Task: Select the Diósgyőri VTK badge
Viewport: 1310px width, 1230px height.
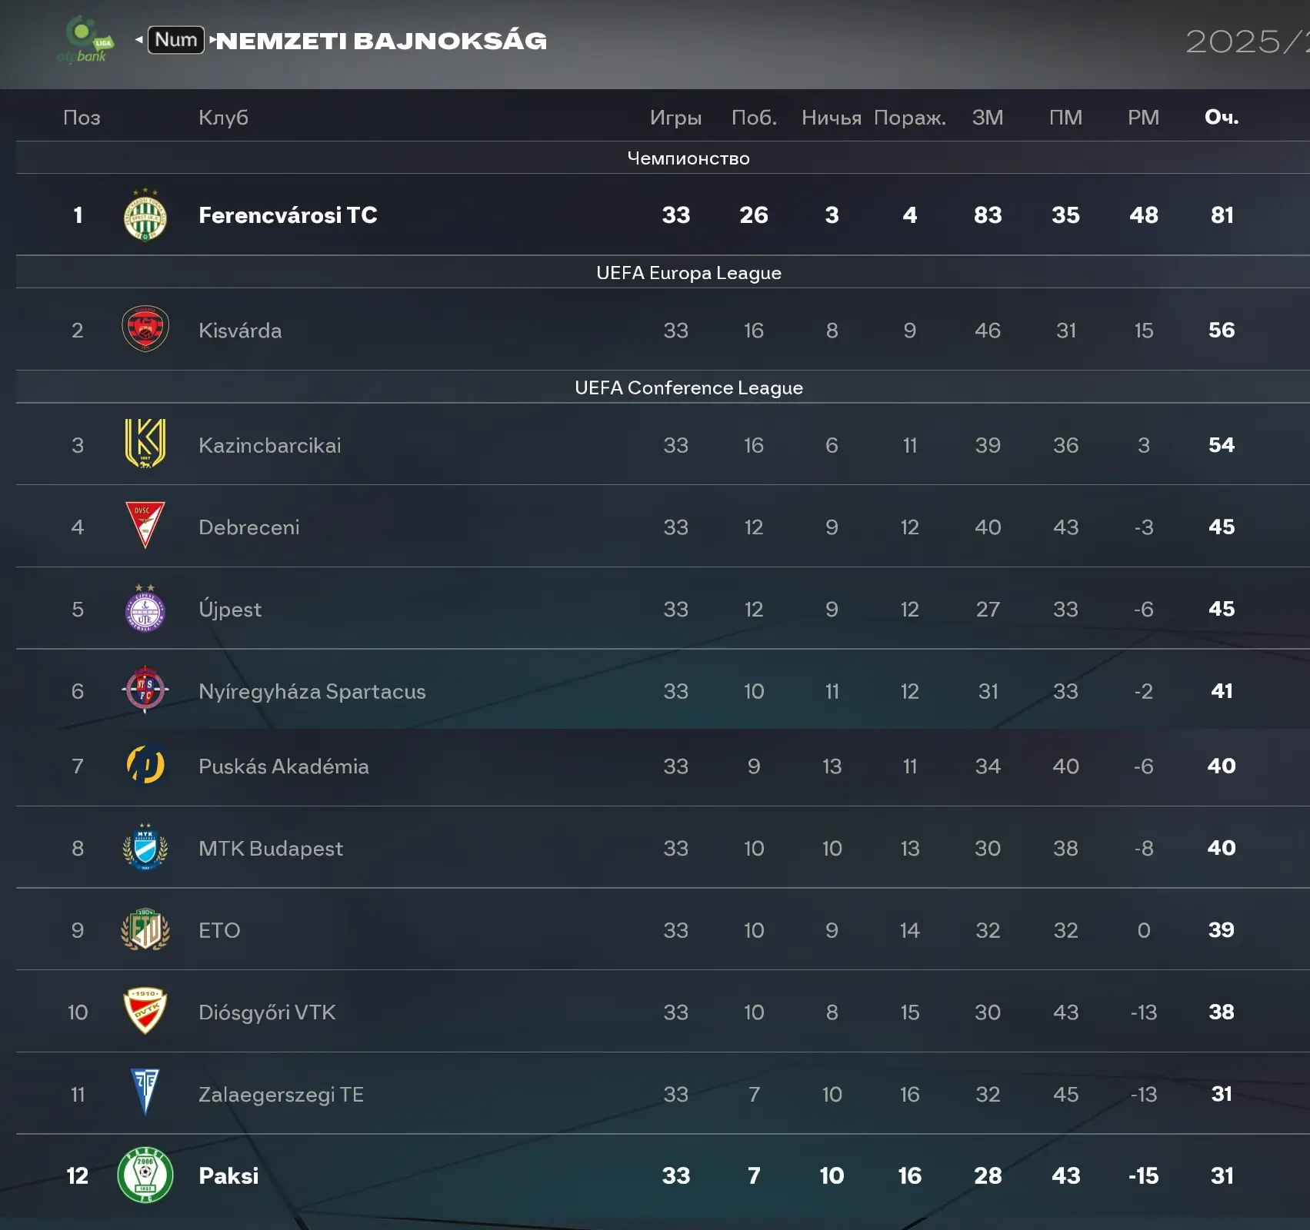Action: (145, 1011)
